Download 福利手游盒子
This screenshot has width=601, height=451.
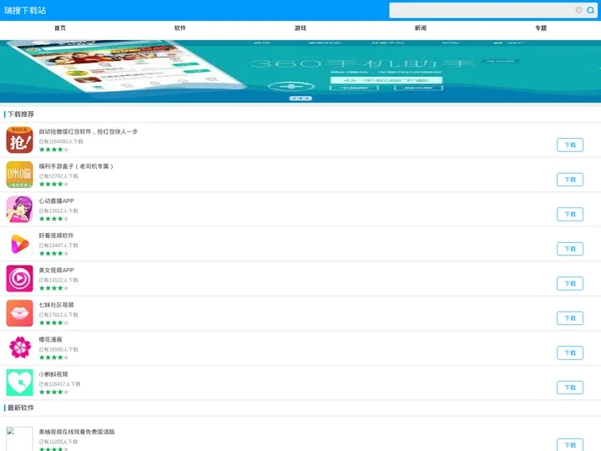click(570, 180)
